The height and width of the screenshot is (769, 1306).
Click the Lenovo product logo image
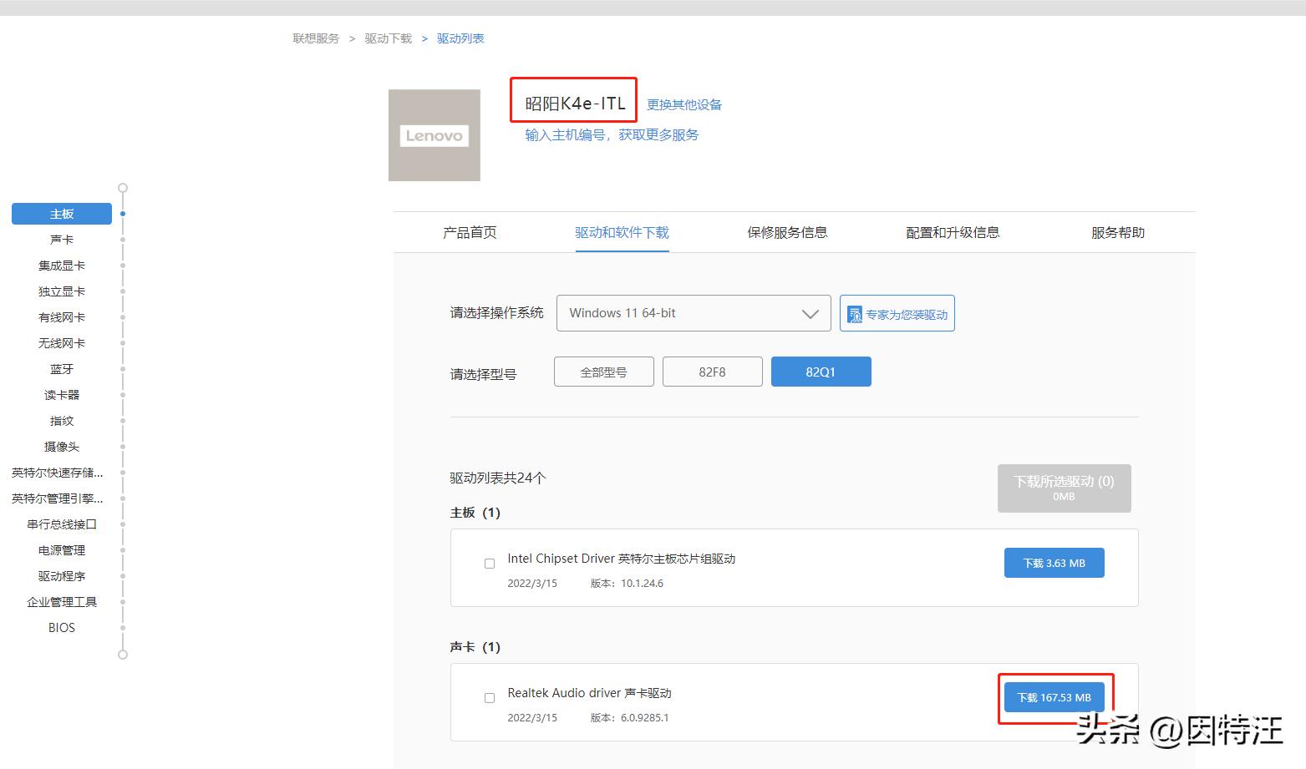pos(434,134)
